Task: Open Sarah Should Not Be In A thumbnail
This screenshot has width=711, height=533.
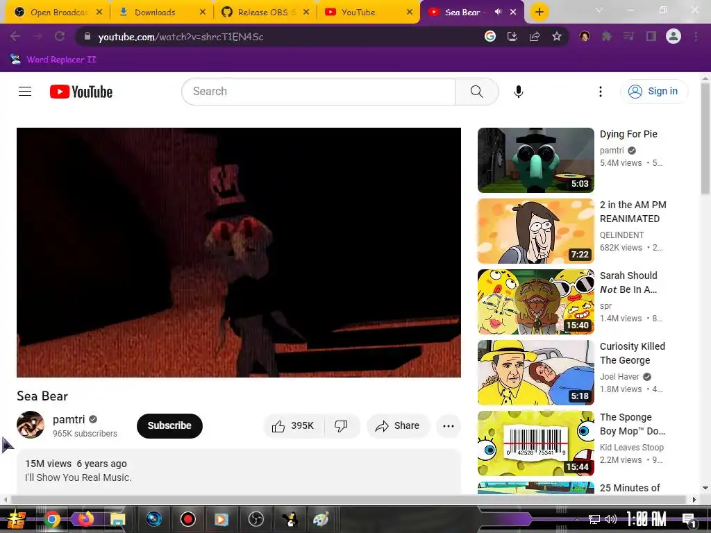Action: tap(535, 302)
